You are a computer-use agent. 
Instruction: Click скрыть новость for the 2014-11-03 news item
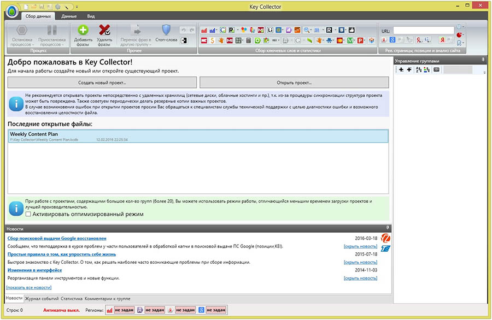click(361, 278)
